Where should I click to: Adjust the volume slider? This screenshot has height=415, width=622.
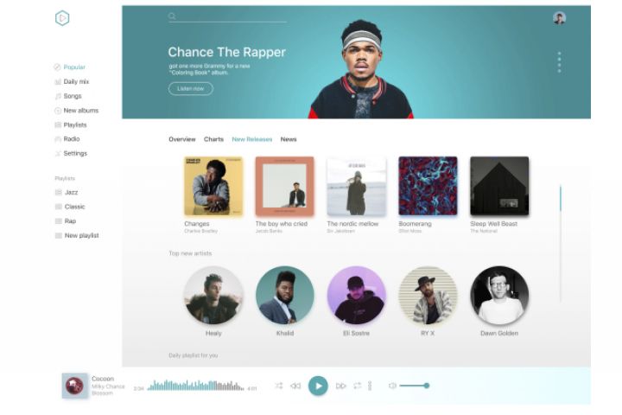point(415,386)
